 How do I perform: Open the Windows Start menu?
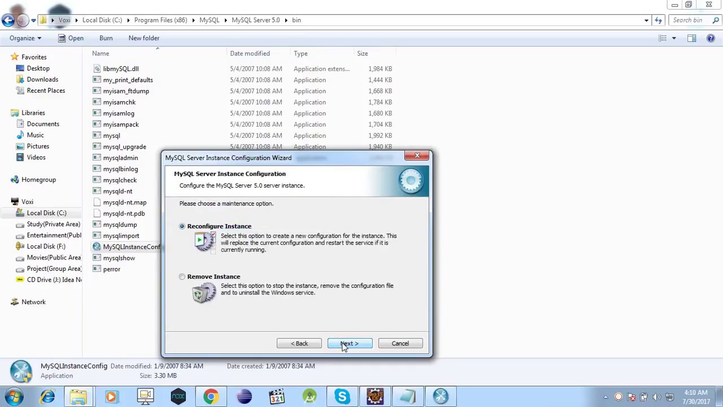click(x=13, y=397)
